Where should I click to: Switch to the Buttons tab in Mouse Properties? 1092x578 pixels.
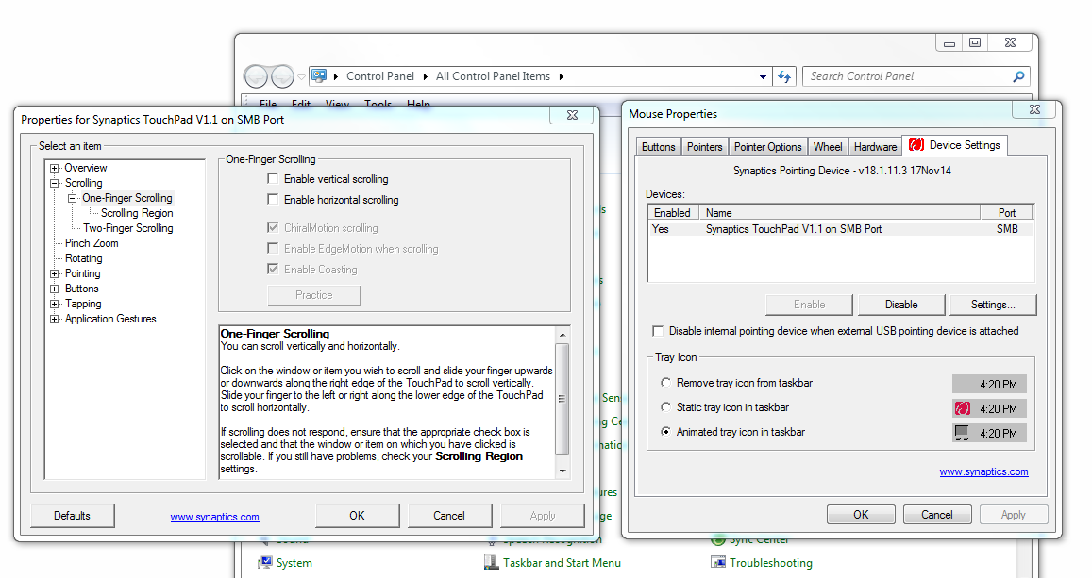coord(658,147)
